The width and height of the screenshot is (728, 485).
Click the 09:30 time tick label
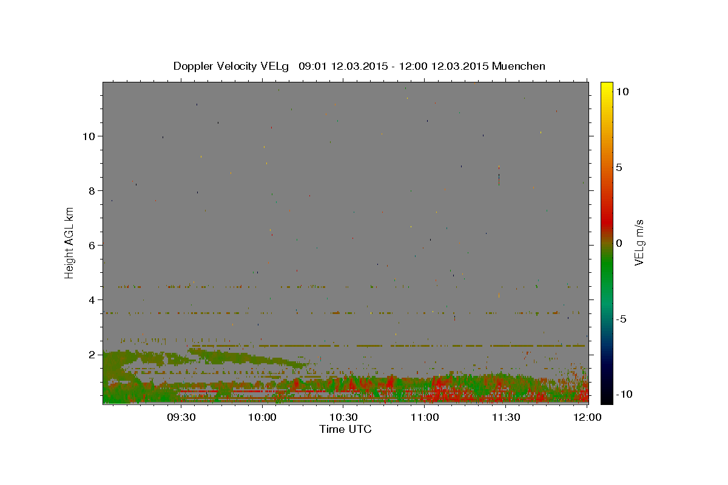(181, 417)
